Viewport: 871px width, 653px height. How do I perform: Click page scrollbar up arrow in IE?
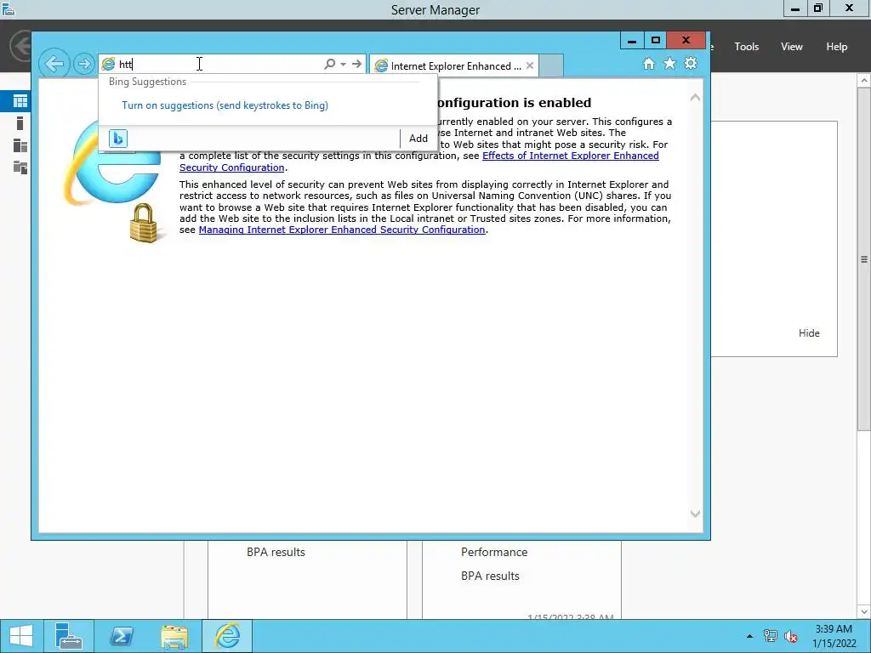pyautogui.click(x=695, y=98)
